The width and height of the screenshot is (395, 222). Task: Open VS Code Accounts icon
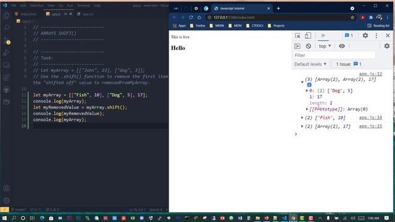tap(7, 188)
